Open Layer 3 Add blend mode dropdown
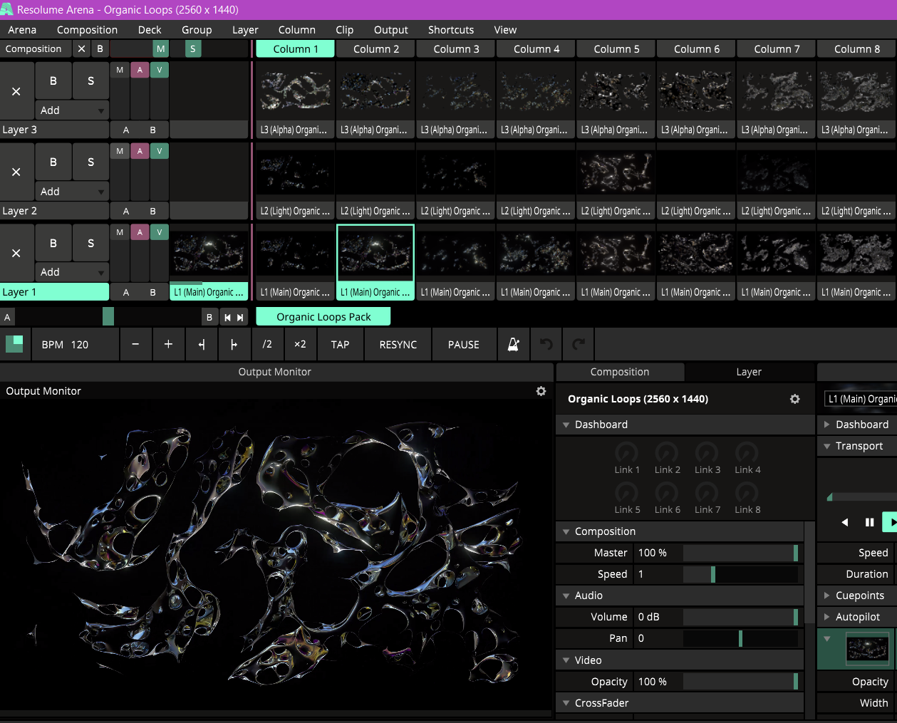 (72, 110)
